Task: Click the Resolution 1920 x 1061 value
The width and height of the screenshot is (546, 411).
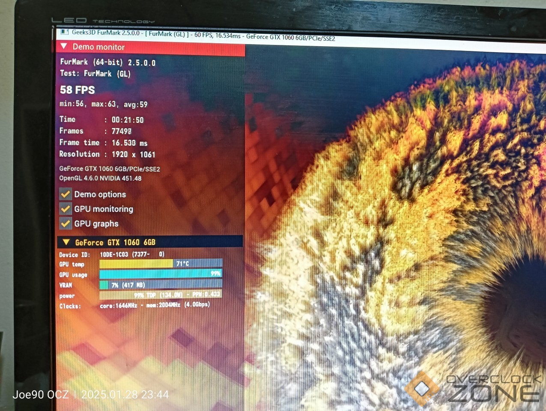Action: click(x=133, y=154)
